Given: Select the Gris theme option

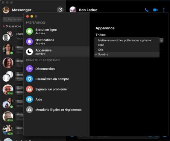Looking at the screenshot, I should (127, 50).
